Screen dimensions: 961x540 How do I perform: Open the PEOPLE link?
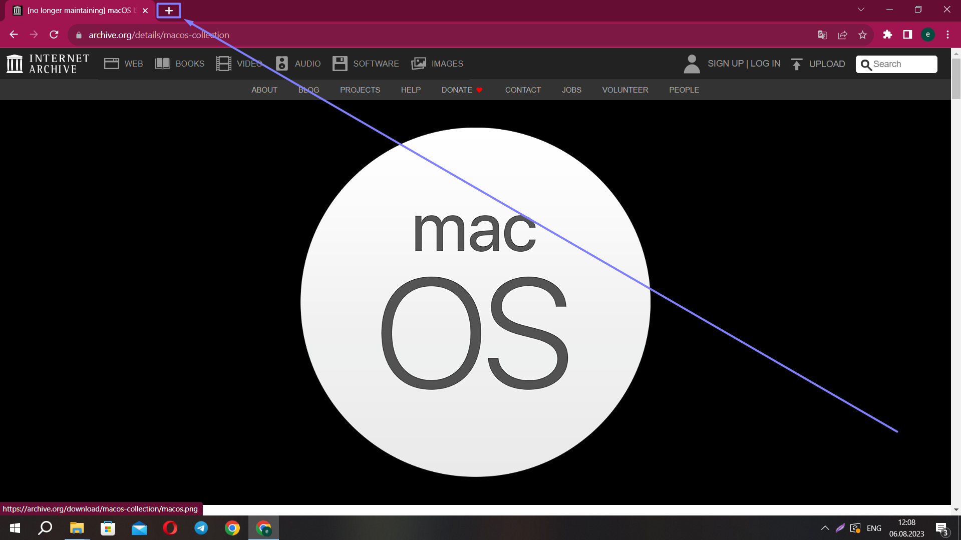click(684, 90)
